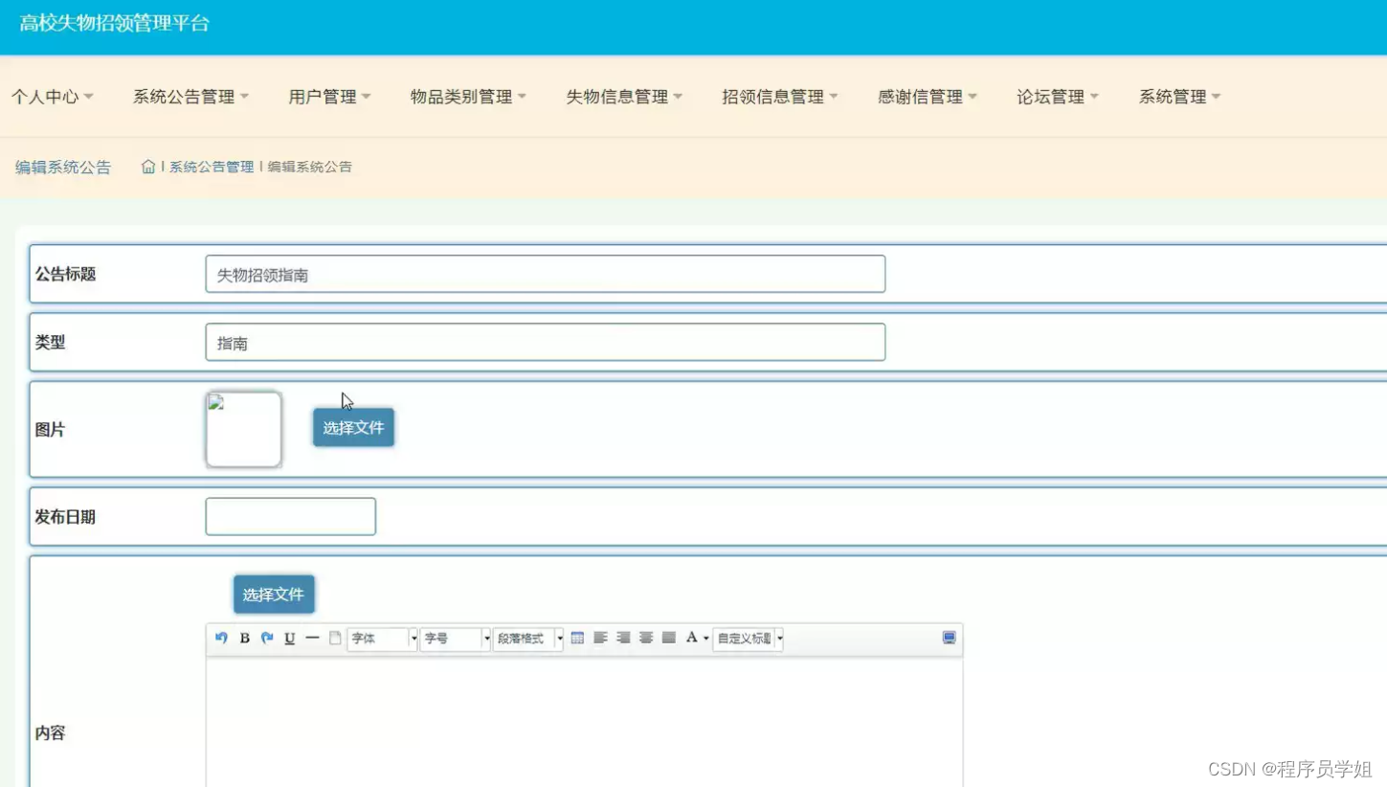Open the 系统管理 menu
The width and height of the screenshot is (1387, 787).
tap(1179, 97)
